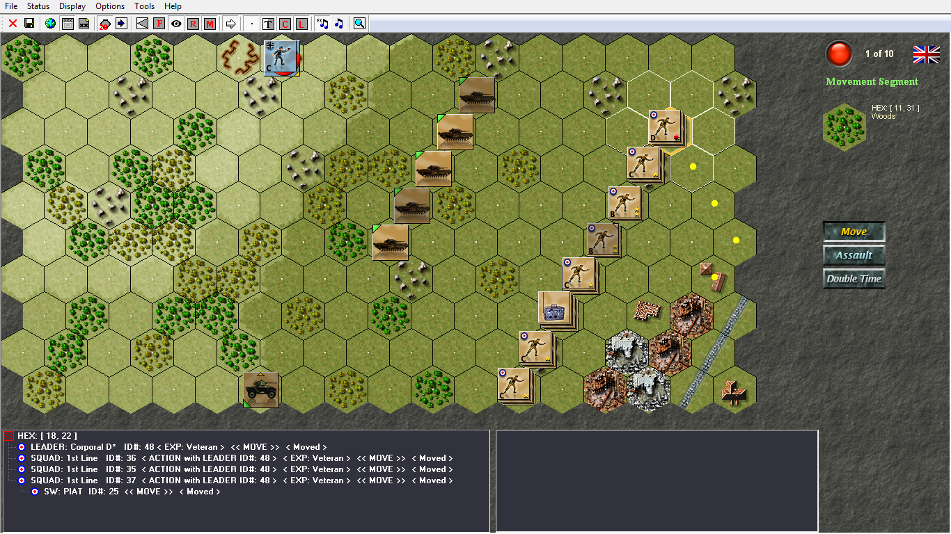
Task: Select the highlighted infantry stack marked D
Action: pos(666,127)
